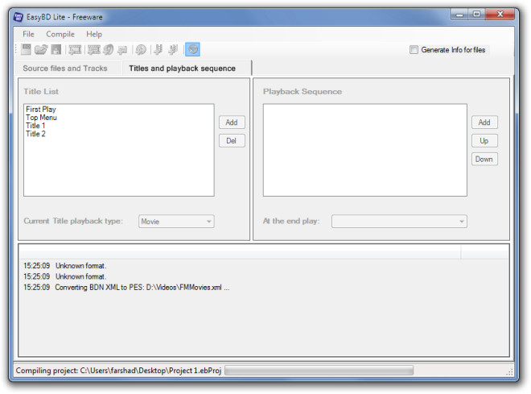
Task: Click the first add clip strip icon
Action: tap(158, 49)
